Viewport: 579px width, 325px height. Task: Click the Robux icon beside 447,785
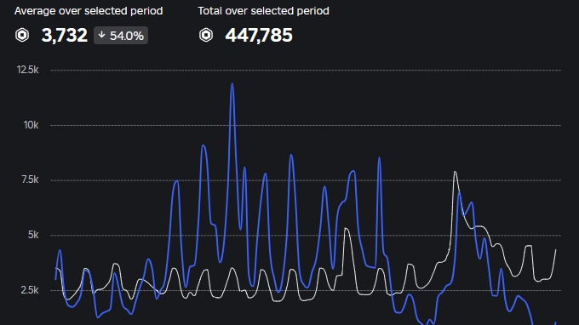[x=206, y=36]
